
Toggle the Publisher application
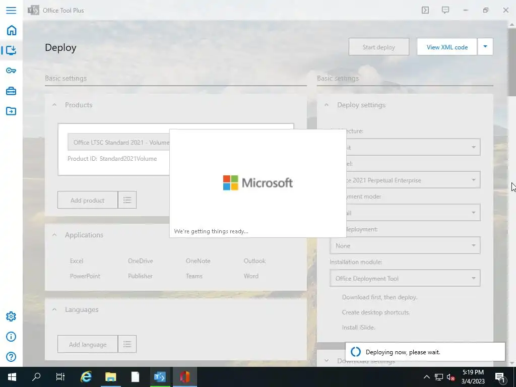pos(140,276)
